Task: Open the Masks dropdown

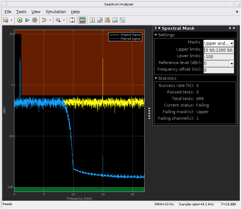Action: 219,43
